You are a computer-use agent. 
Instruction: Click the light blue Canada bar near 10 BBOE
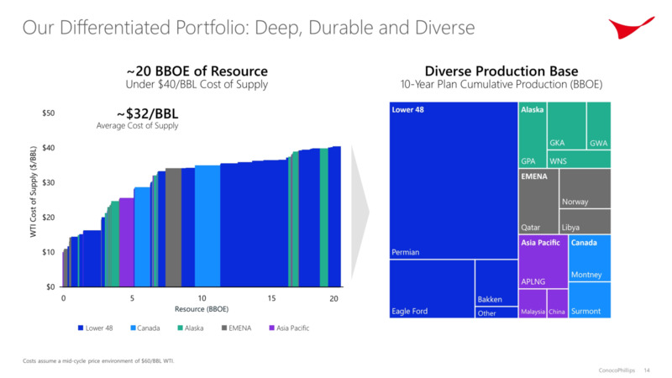pos(207,226)
